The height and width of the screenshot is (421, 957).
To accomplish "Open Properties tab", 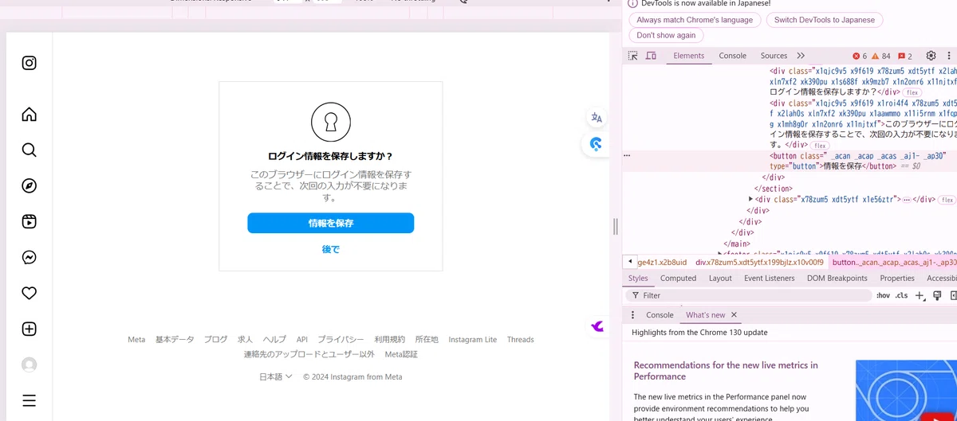I will pos(897,279).
